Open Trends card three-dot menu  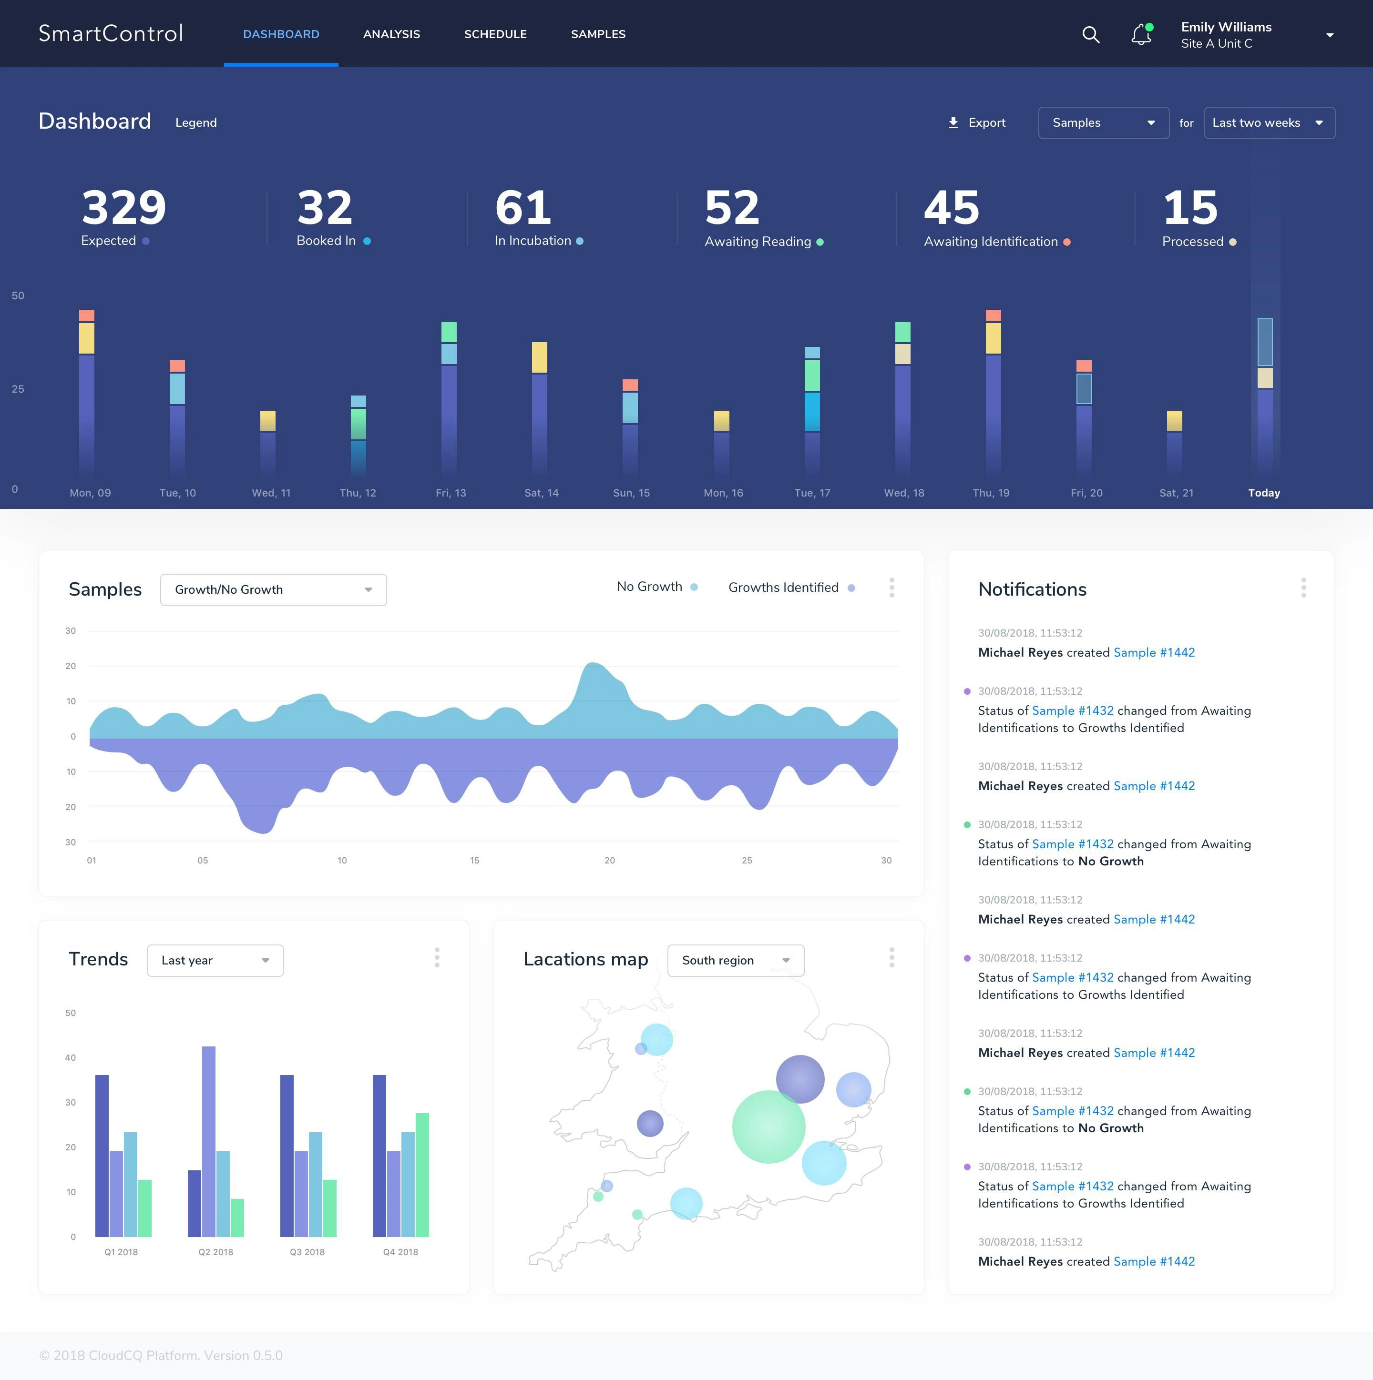pyautogui.click(x=437, y=957)
